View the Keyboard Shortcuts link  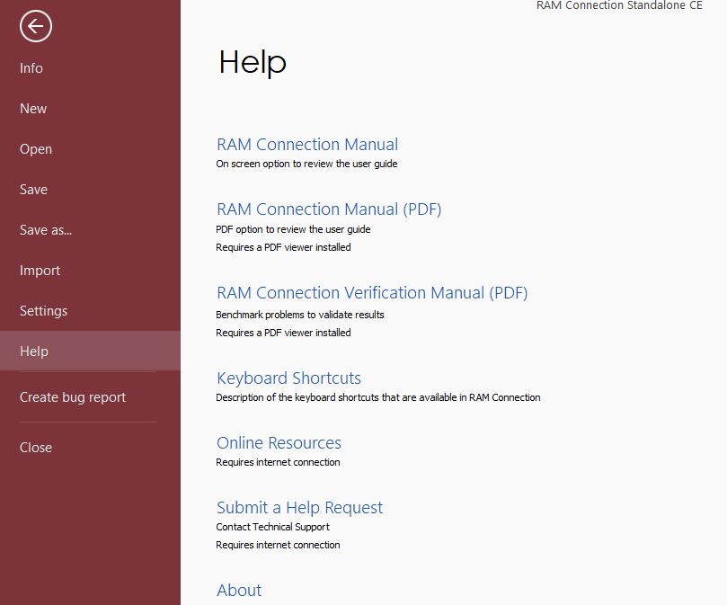pyautogui.click(x=288, y=378)
